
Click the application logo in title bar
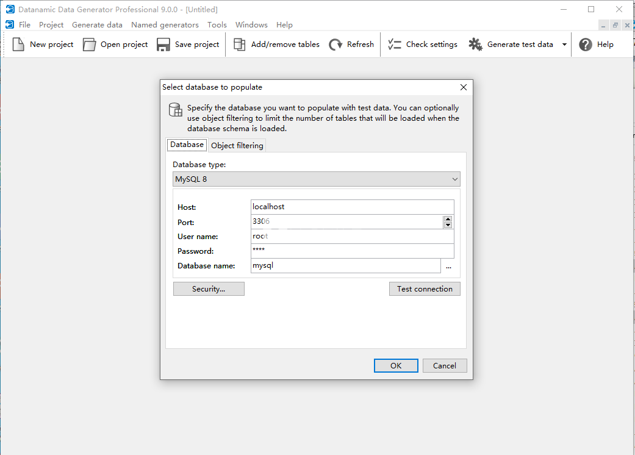coord(10,9)
